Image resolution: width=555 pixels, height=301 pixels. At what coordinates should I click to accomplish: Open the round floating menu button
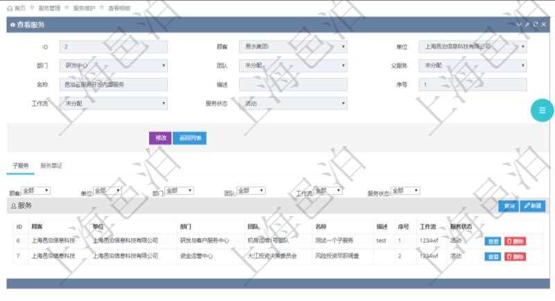pos(542,111)
